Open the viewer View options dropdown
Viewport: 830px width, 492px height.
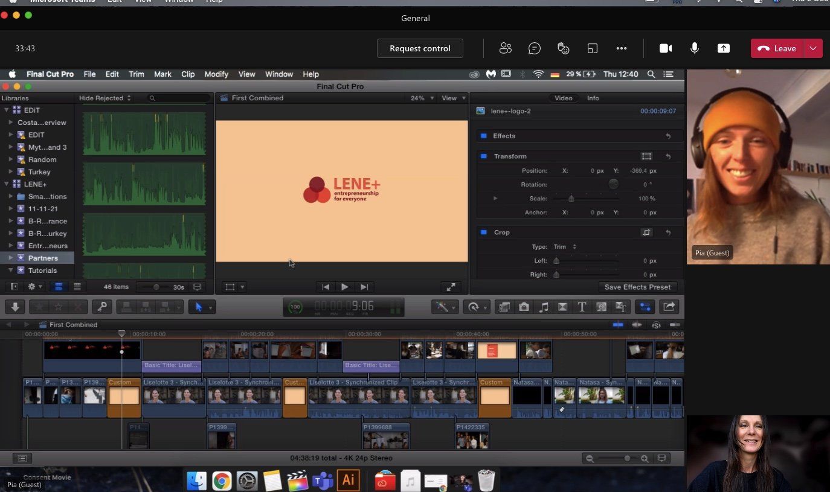(454, 98)
